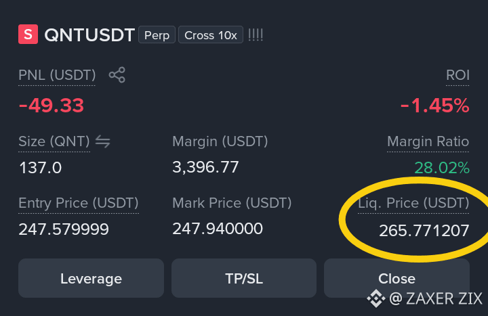Open the Leverage adjustment button

click(x=91, y=278)
